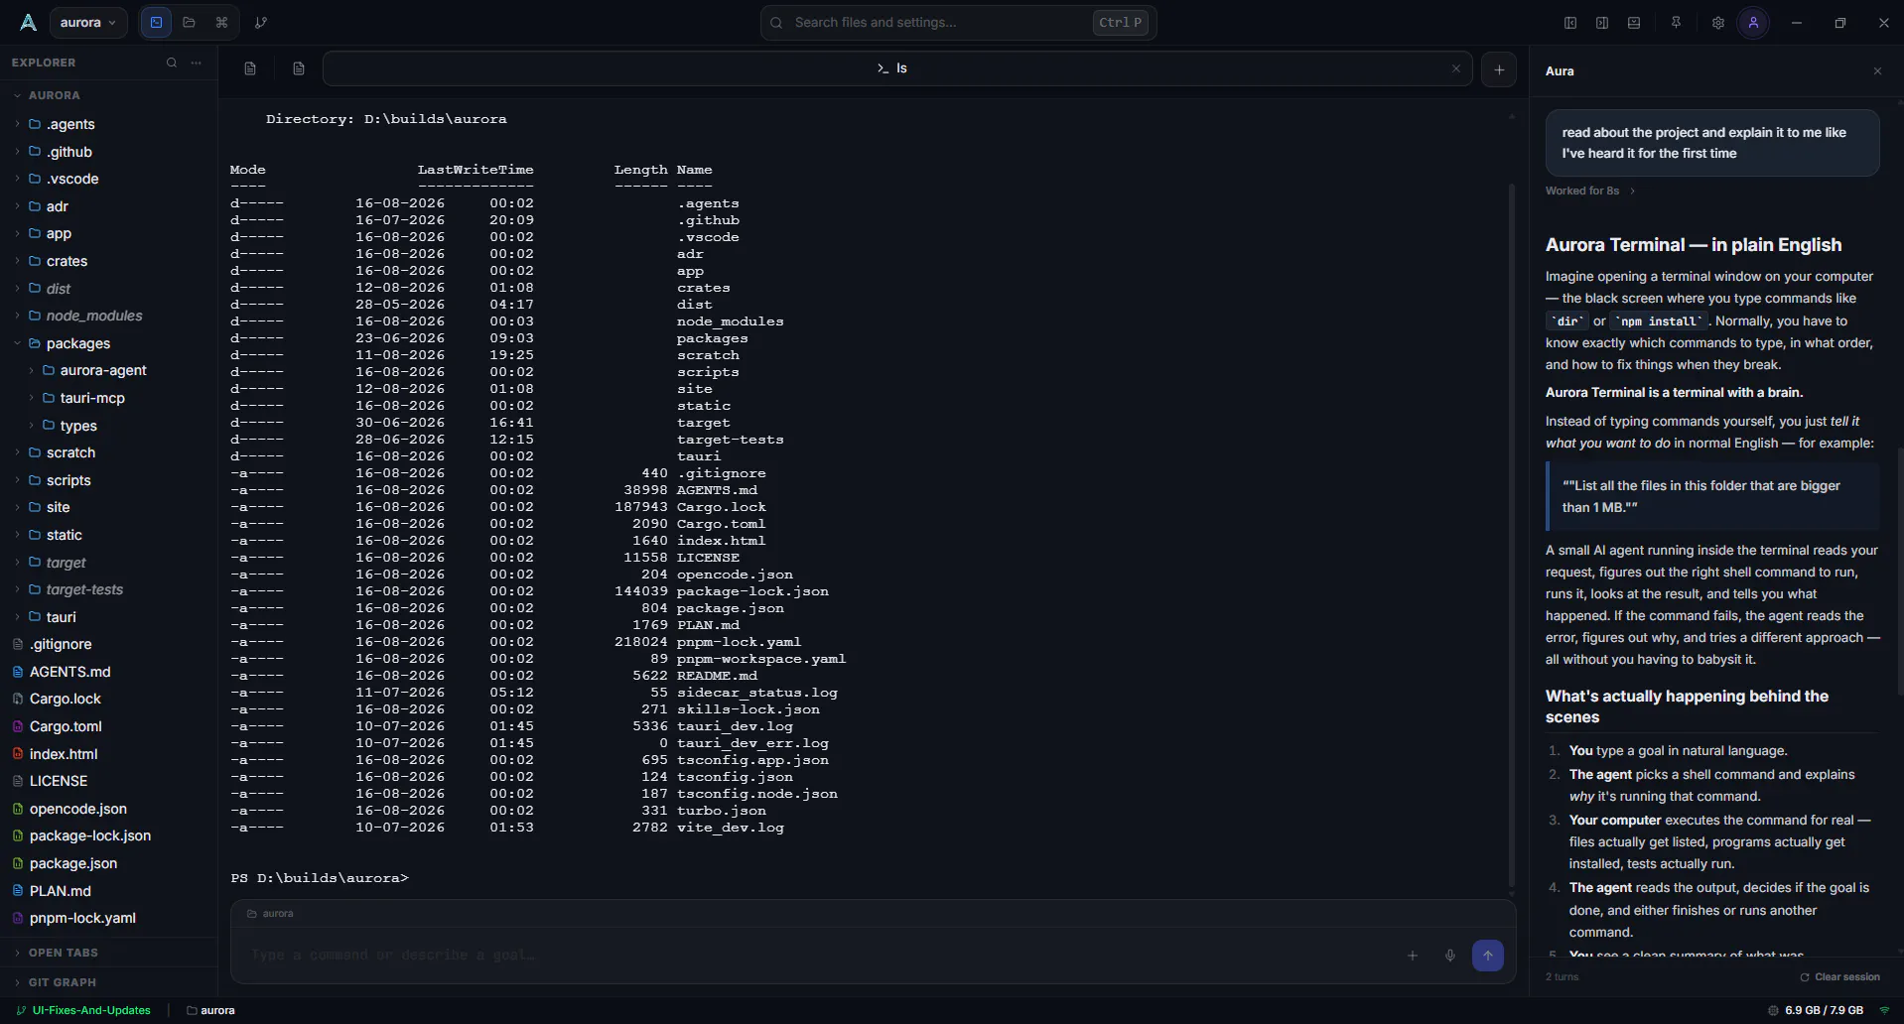Switch to terminal view icon in header
The image size is (1904, 1024).
[156, 22]
